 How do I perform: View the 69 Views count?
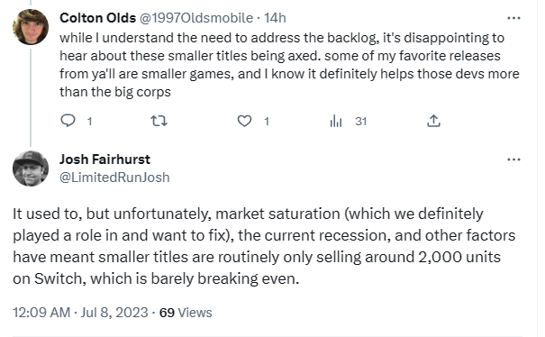click(186, 313)
